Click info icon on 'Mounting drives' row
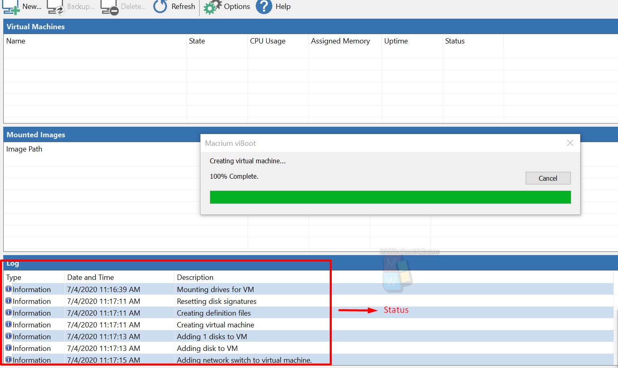The height and width of the screenshot is (368, 618). pyautogui.click(x=9, y=289)
